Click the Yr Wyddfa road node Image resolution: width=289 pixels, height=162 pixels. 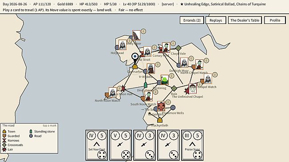[146, 71]
